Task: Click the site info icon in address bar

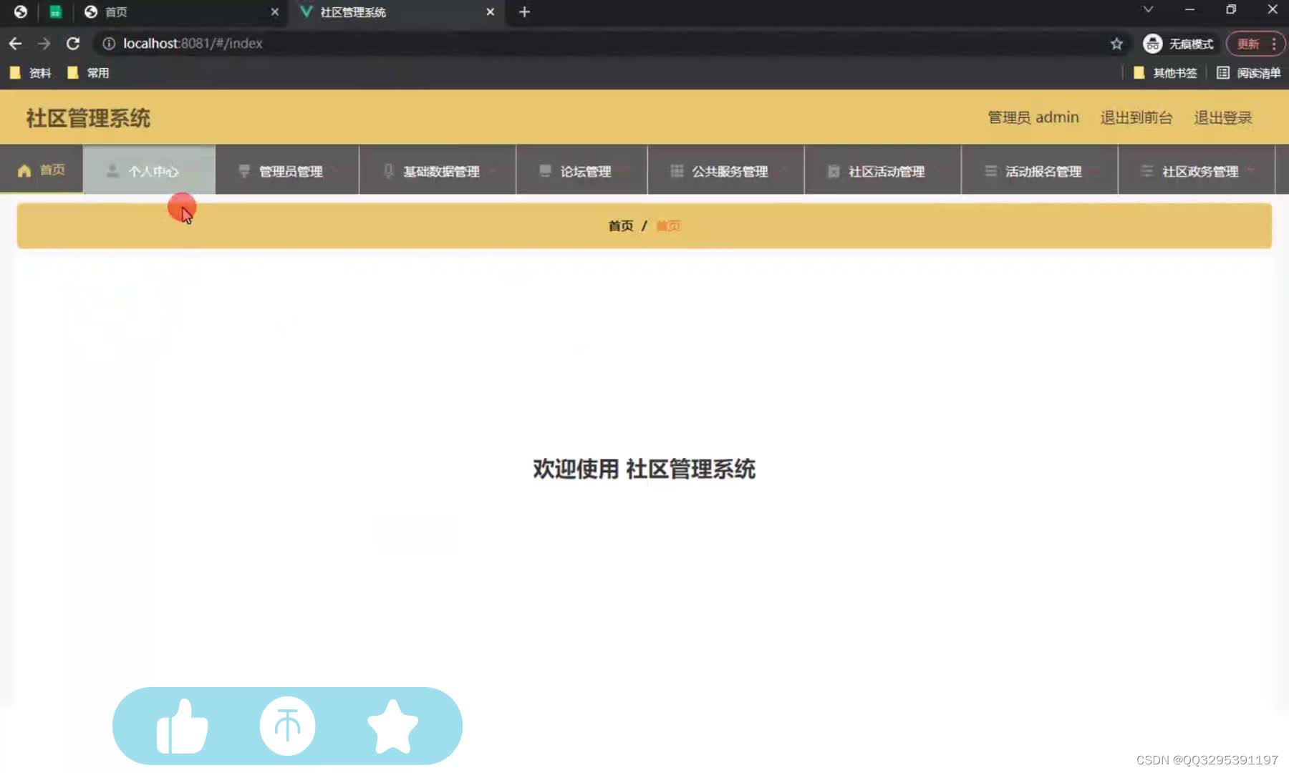Action: 109,44
